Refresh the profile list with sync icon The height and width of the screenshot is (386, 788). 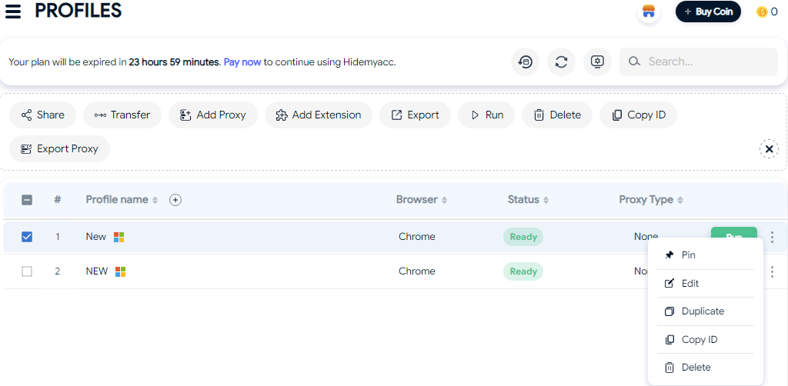coord(561,62)
